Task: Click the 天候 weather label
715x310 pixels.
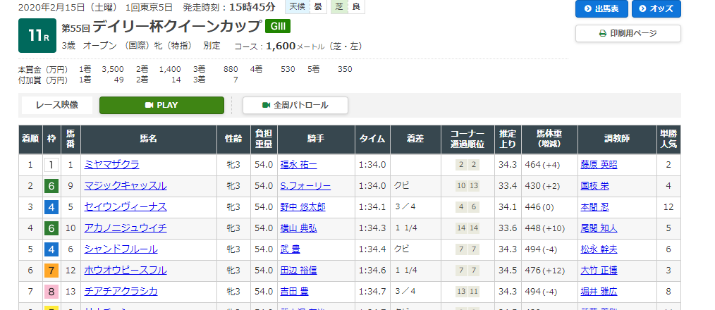Action: [296, 7]
